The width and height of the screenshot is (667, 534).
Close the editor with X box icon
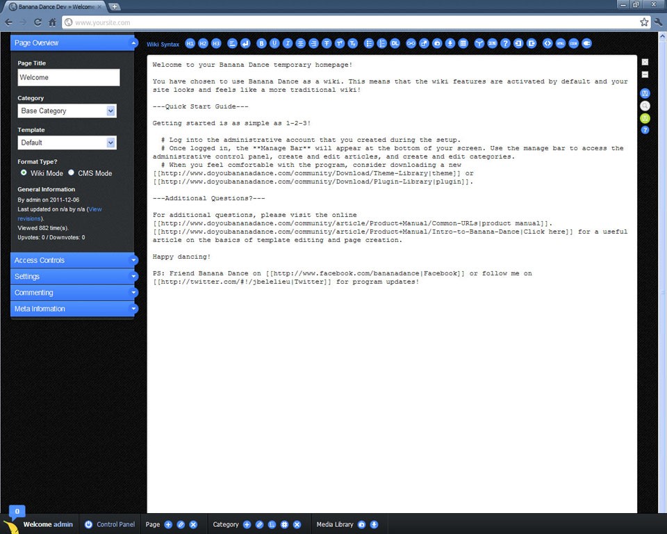point(645,62)
